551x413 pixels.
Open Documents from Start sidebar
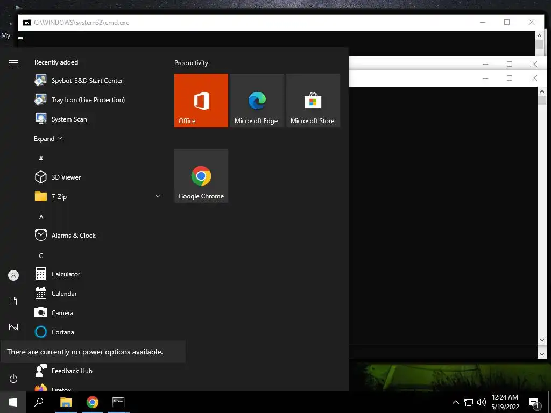pos(13,301)
